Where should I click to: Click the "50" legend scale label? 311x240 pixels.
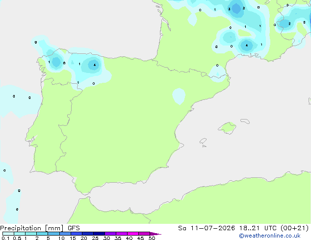click(x=152, y=238)
